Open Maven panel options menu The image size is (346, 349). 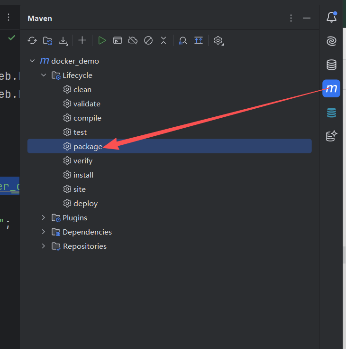(291, 18)
